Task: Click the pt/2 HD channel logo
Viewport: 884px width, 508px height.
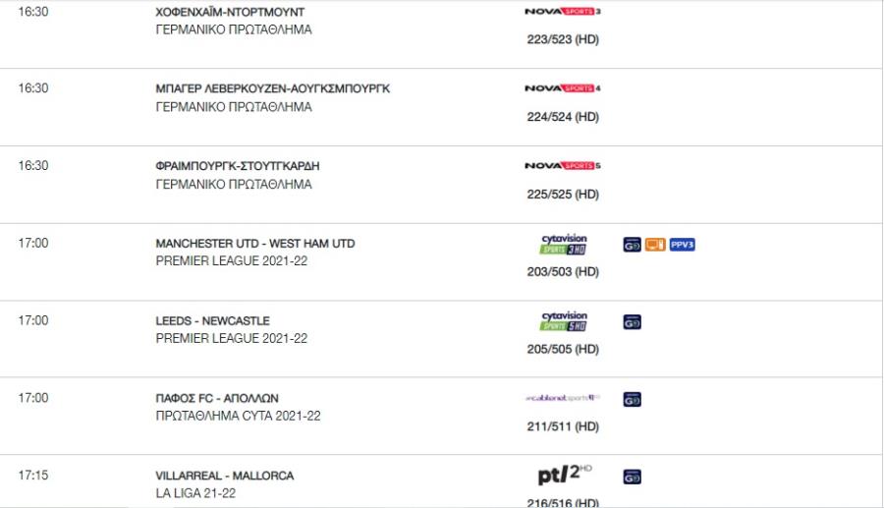Action: [565, 476]
